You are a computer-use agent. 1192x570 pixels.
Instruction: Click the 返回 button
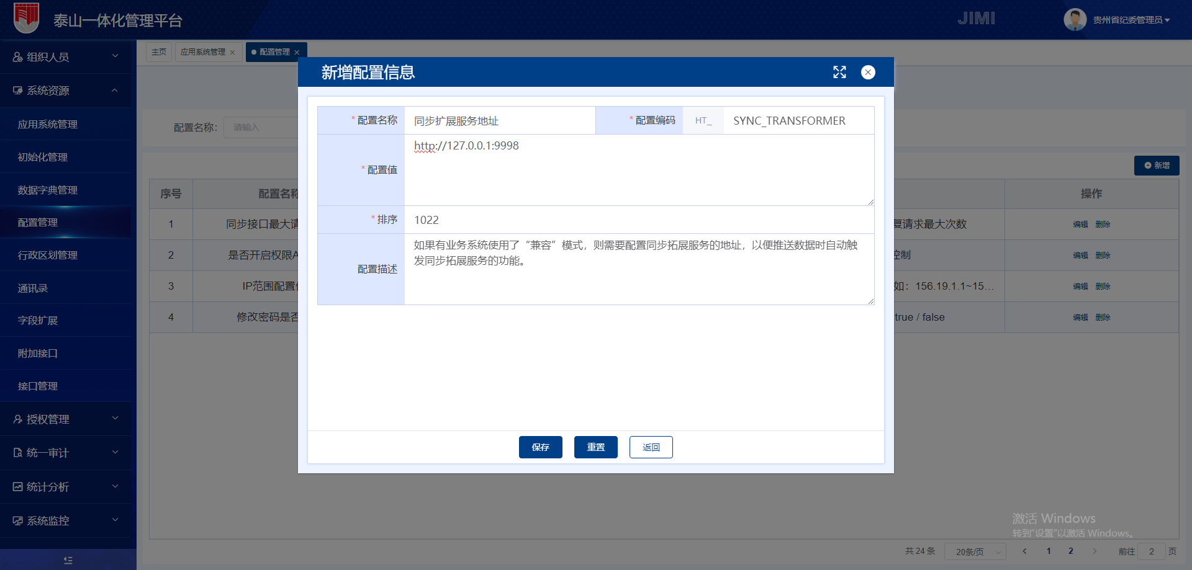coord(651,447)
